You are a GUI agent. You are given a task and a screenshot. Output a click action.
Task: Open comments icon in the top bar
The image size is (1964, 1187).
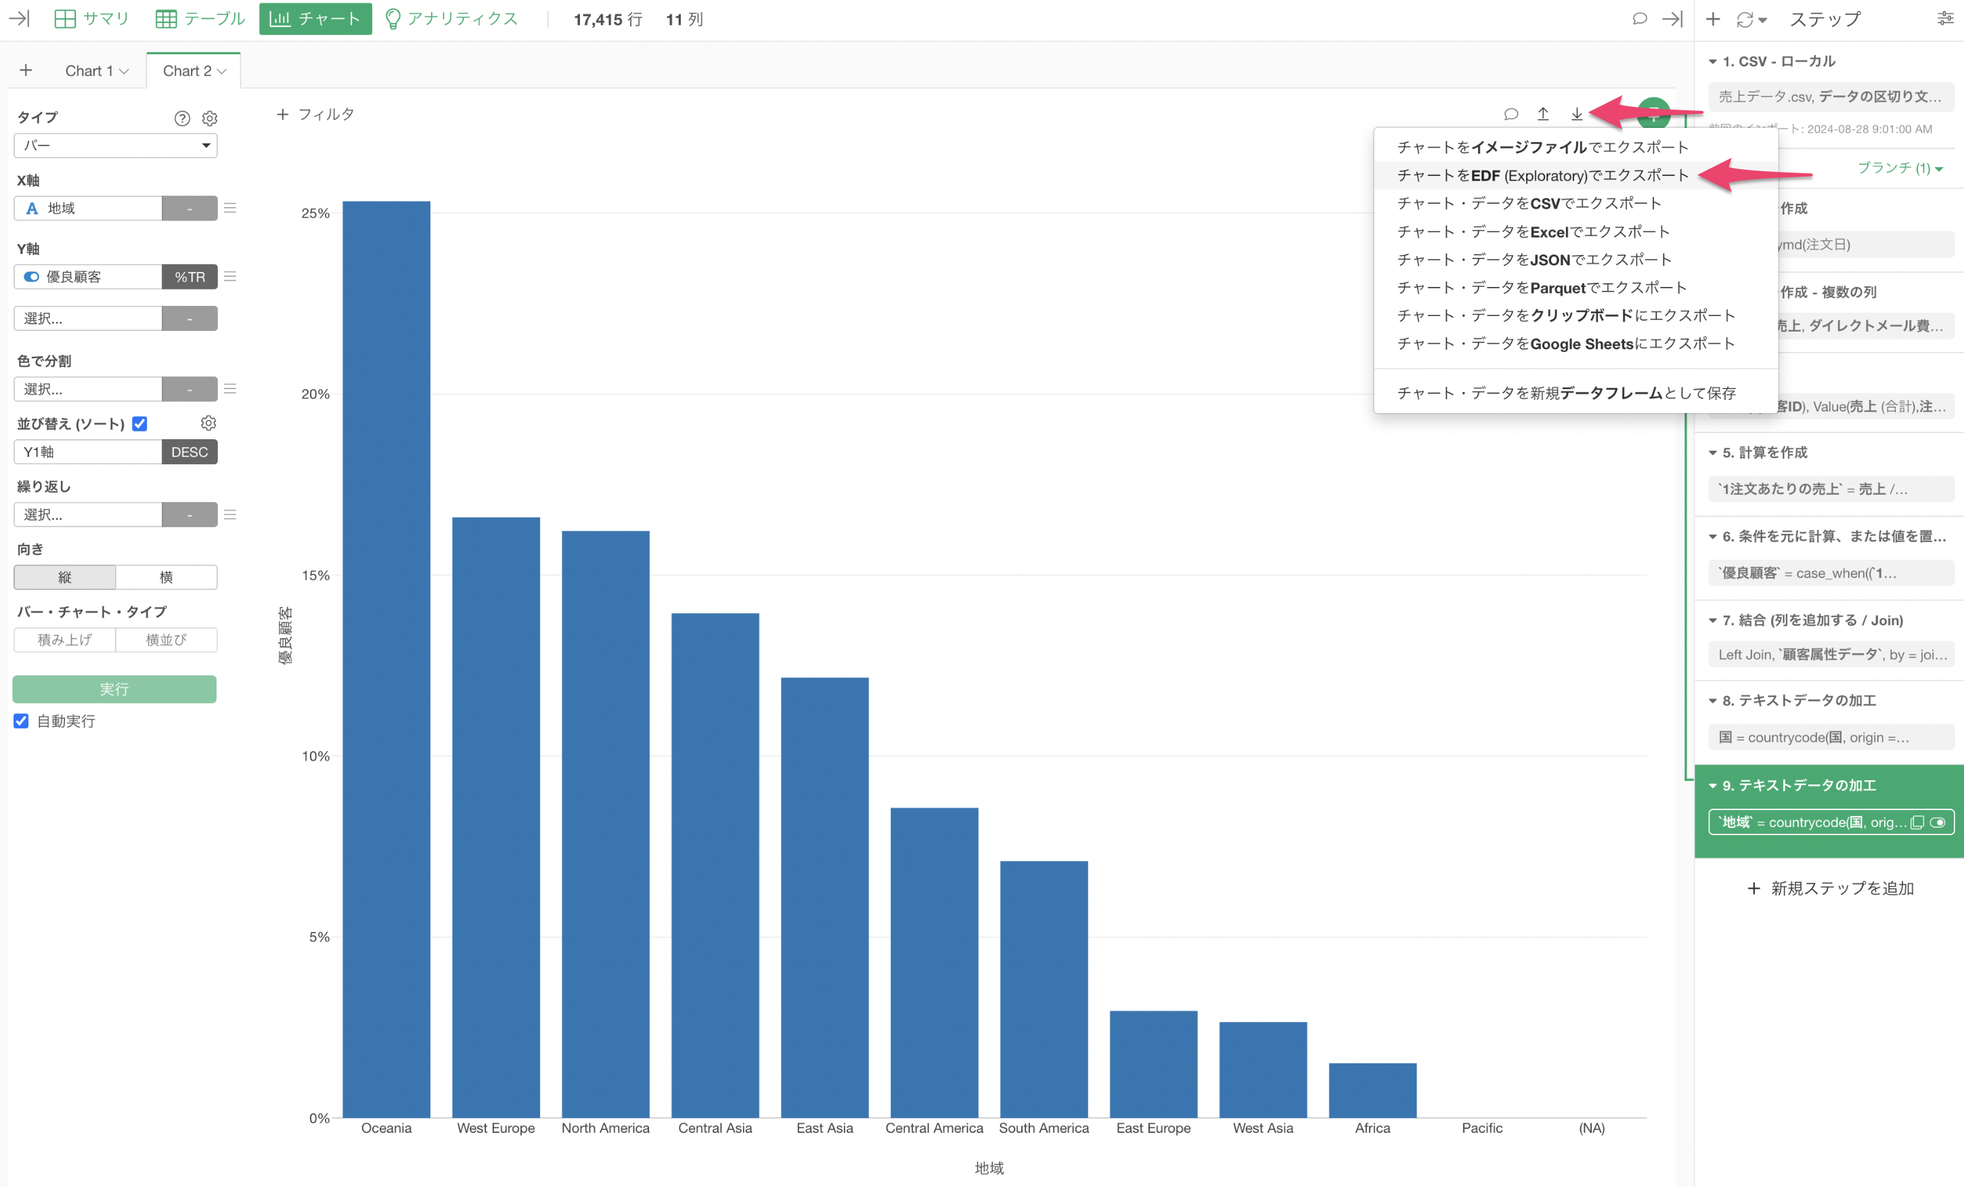pos(1640,18)
